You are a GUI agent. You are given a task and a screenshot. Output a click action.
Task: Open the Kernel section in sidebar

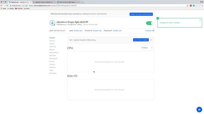pyautogui.click(x=52, y=61)
